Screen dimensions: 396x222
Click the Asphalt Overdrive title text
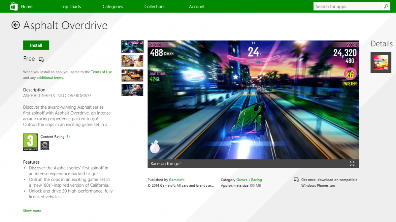click(x=65, y=25)
